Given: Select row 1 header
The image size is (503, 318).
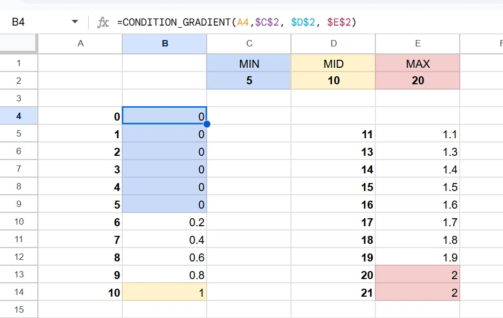Looking at the screenshot, I should (19, 63).
